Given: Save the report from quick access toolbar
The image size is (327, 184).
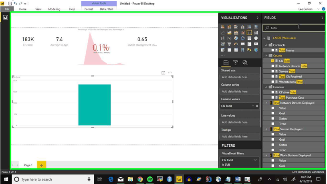Looking at the screenshot, I should tap(10, 4).
